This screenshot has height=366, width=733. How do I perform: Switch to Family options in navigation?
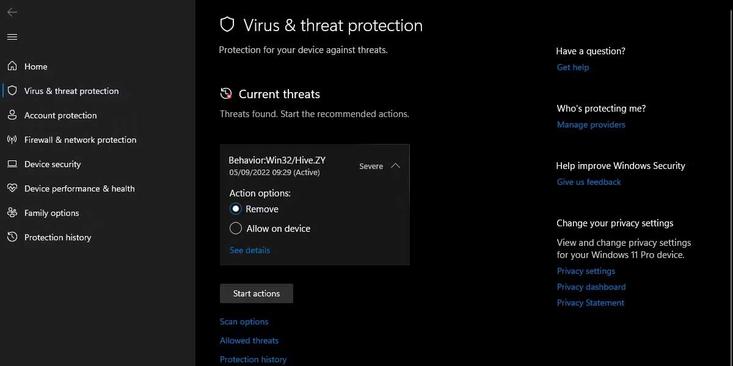coord(51,212)
